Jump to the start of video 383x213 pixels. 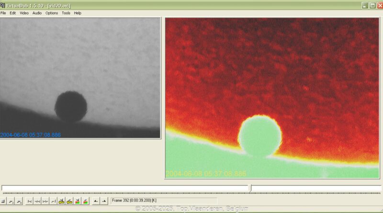coord(30,202)
